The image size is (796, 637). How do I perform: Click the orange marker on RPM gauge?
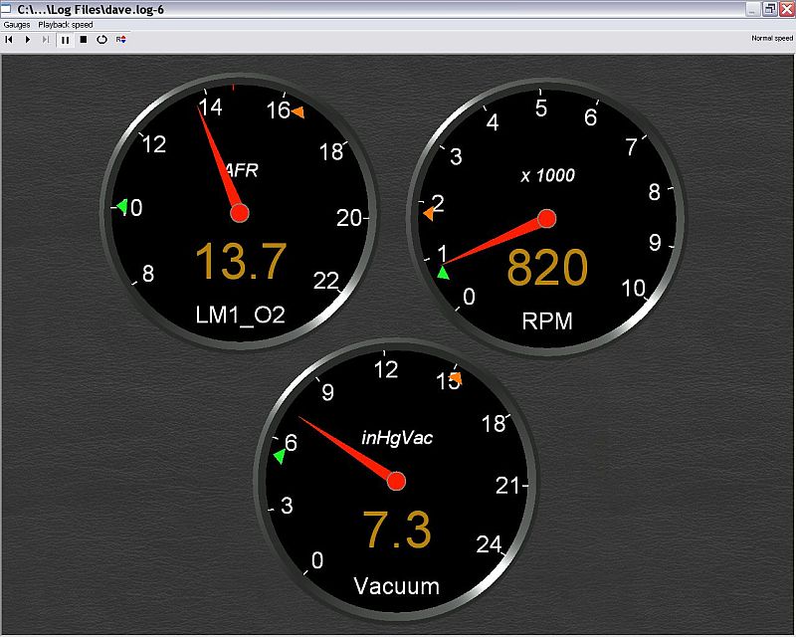428,213
